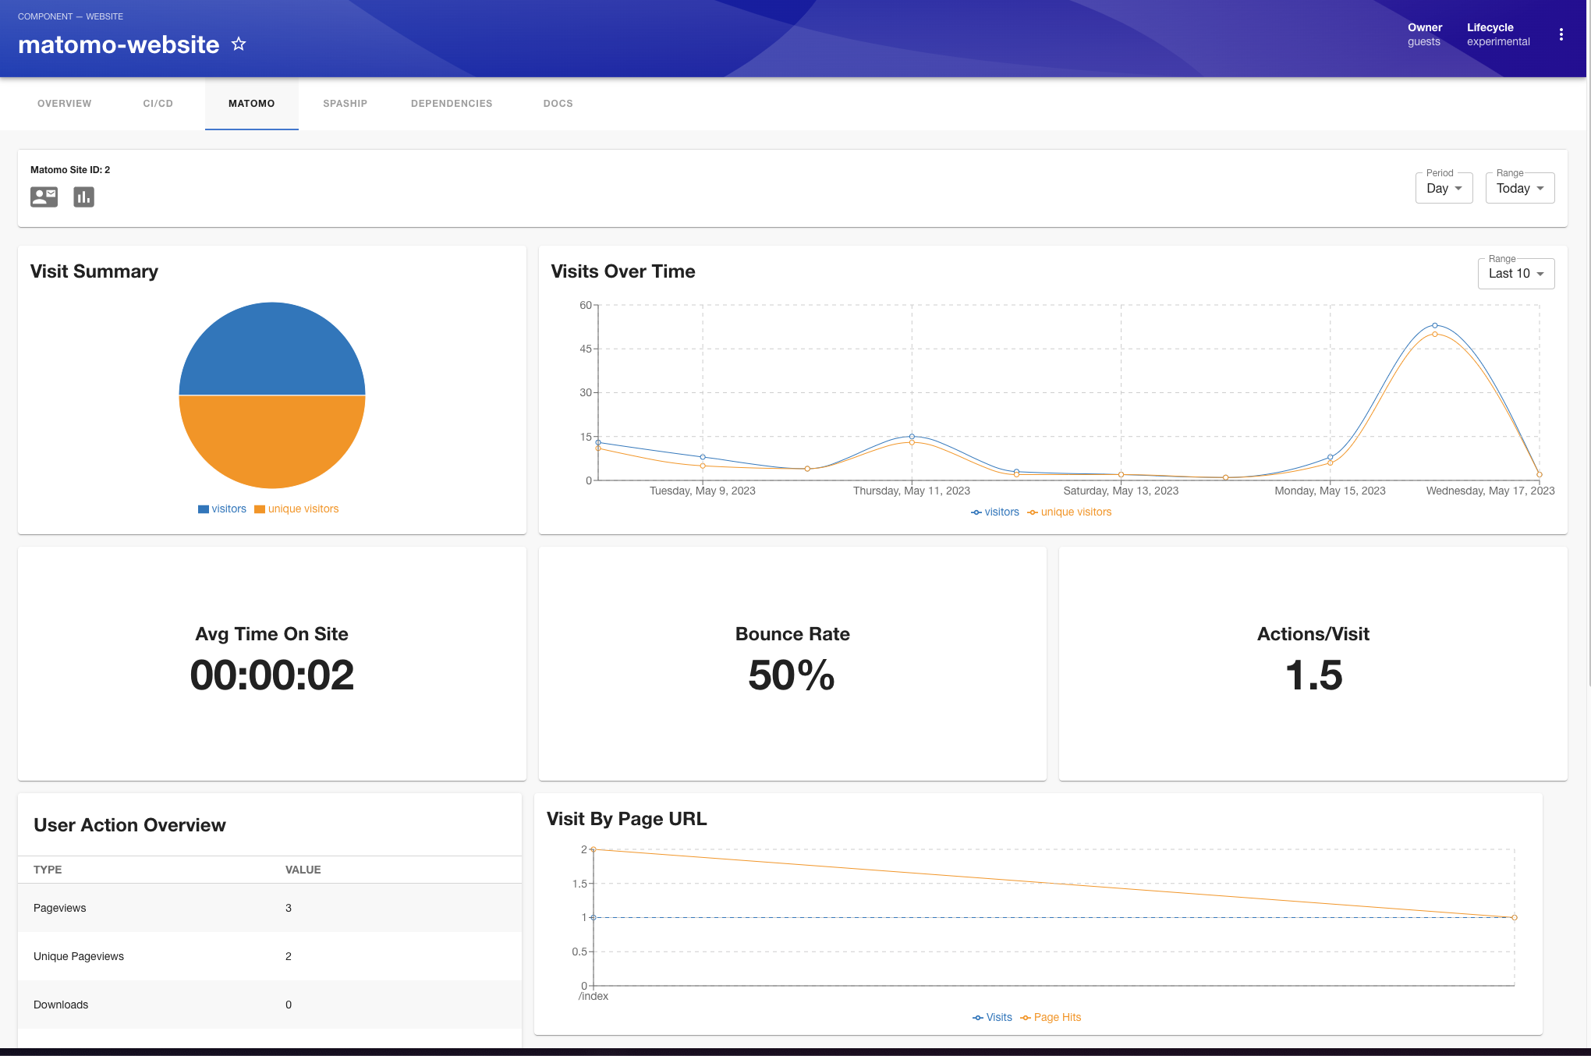Click the TYPE column header
Viewport: 1591px width, 1056px height.
48,870
